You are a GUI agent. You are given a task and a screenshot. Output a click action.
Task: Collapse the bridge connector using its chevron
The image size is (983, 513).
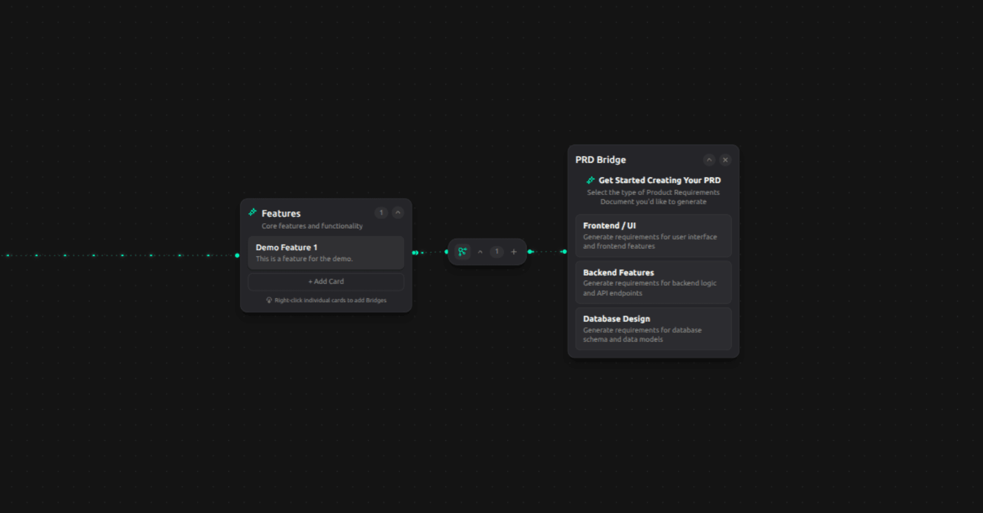[x=480, y=251]
